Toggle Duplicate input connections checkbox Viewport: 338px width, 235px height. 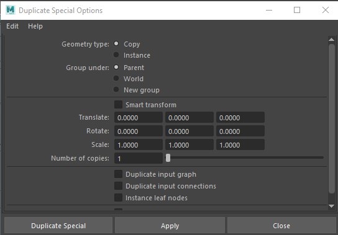coord(118,186)
